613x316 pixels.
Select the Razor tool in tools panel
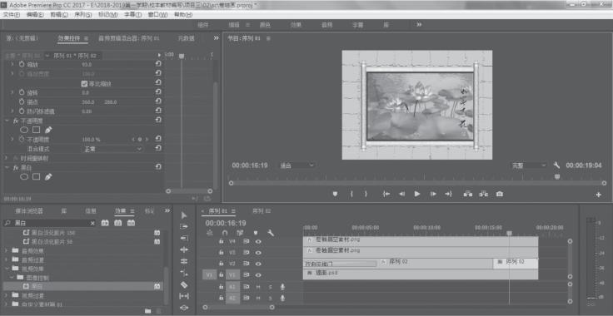tap(184, 284)
